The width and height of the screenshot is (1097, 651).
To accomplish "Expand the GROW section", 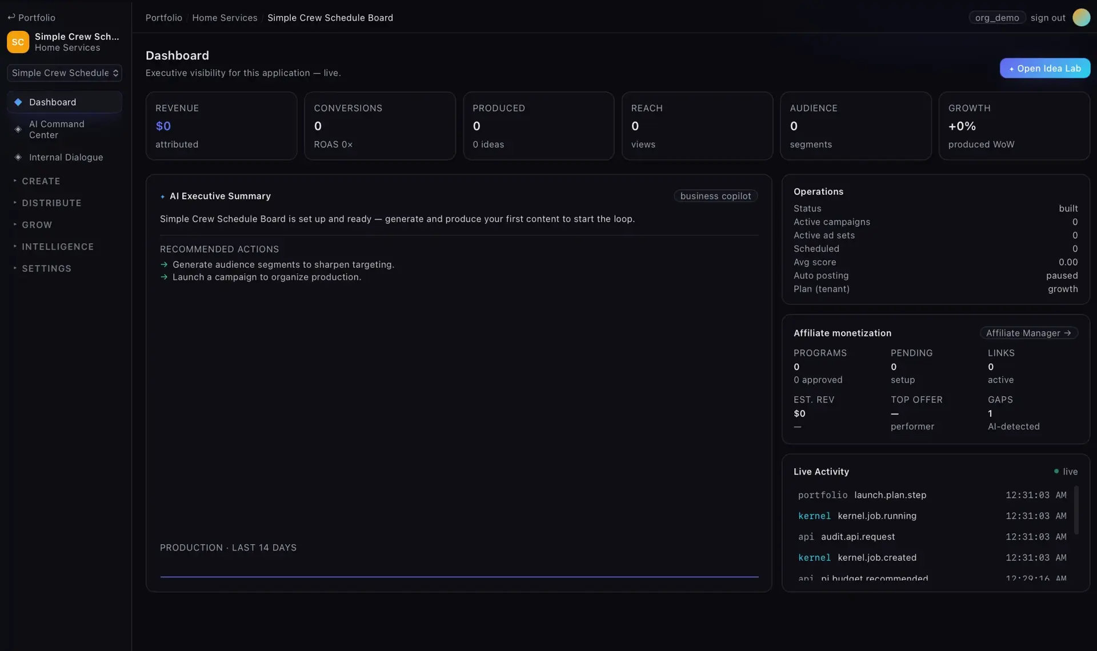I will [x=37, y=225].
